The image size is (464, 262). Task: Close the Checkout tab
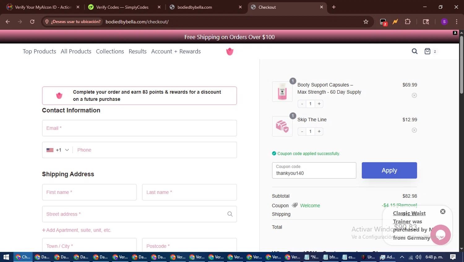click(x=321, y=7)
